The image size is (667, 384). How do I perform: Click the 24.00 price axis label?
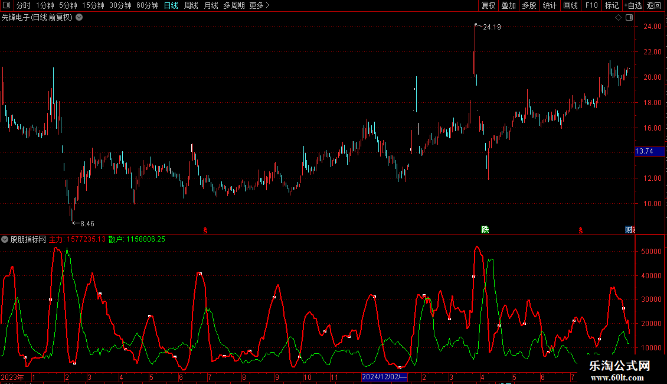pyautogui.click(x=652, y=27)
